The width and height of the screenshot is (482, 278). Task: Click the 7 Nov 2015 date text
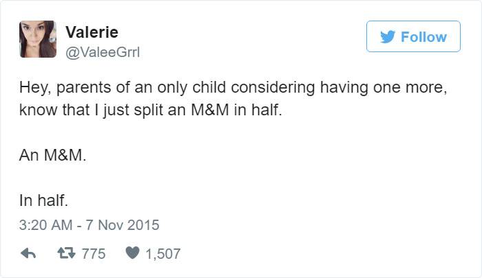click(x=123, y=225)
